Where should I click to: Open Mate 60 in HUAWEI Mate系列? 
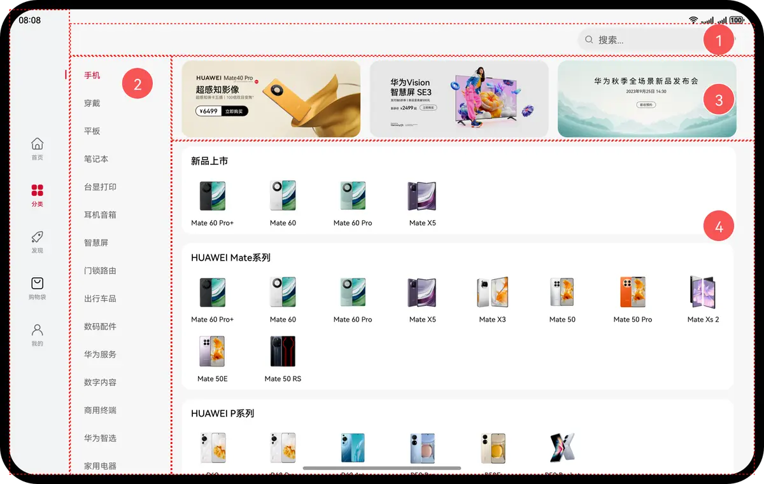coord(283,300)
